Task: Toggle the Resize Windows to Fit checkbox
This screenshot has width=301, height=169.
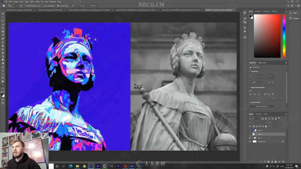Action: [x=26, y=6]
